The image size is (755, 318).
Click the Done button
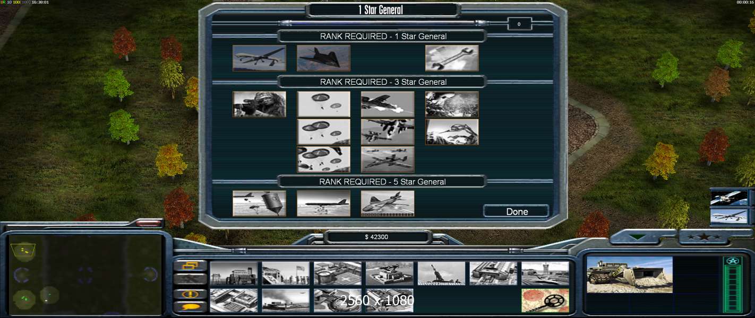coord(516,211)
